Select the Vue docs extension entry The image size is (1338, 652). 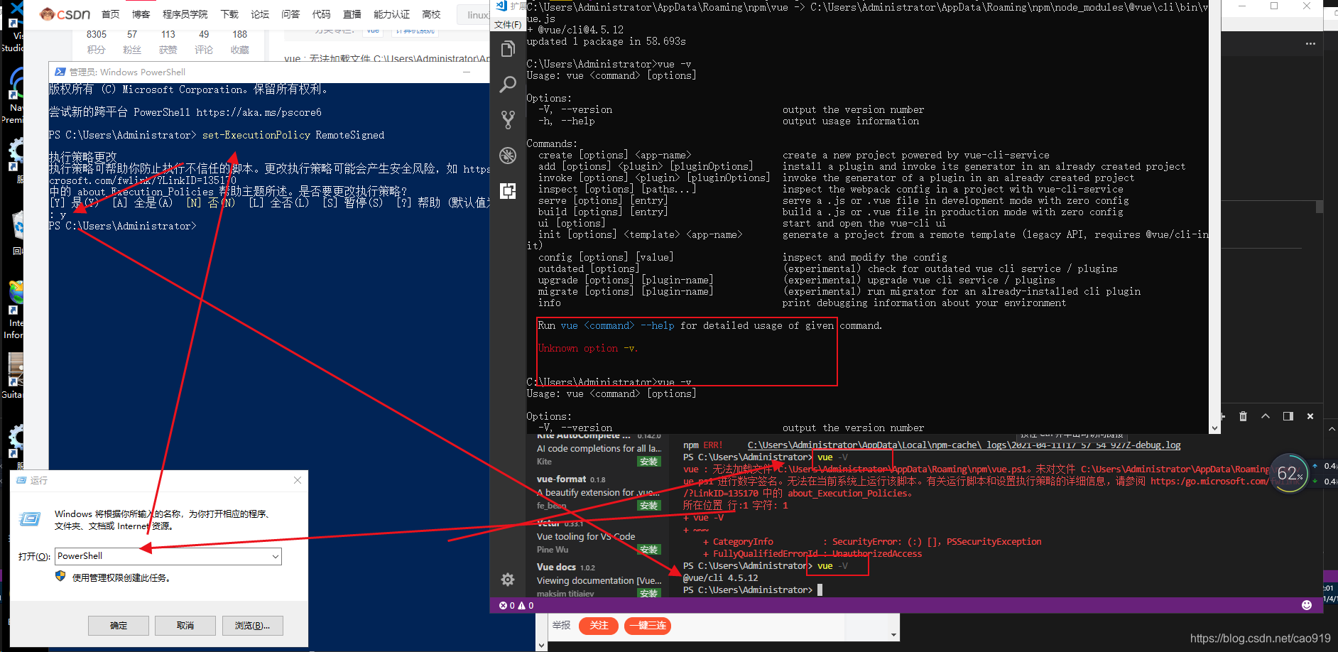[599, 580]
